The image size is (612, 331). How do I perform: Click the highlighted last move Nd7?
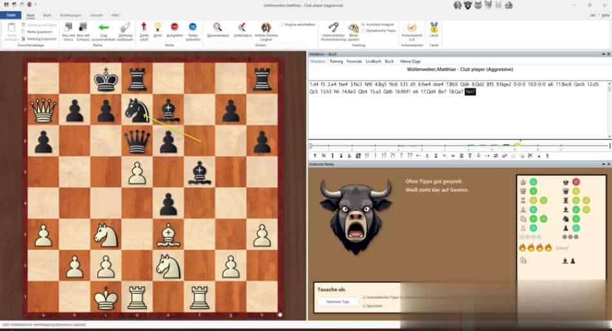[470, 91]
